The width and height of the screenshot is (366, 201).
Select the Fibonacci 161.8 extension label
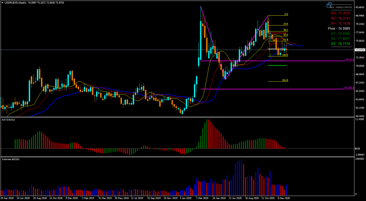[x=285, y=80]
